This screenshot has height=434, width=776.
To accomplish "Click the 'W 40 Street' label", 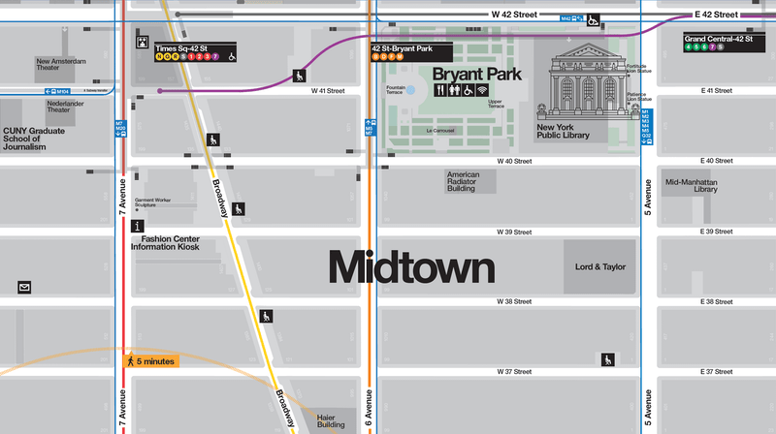I will [x=514, y=161].
